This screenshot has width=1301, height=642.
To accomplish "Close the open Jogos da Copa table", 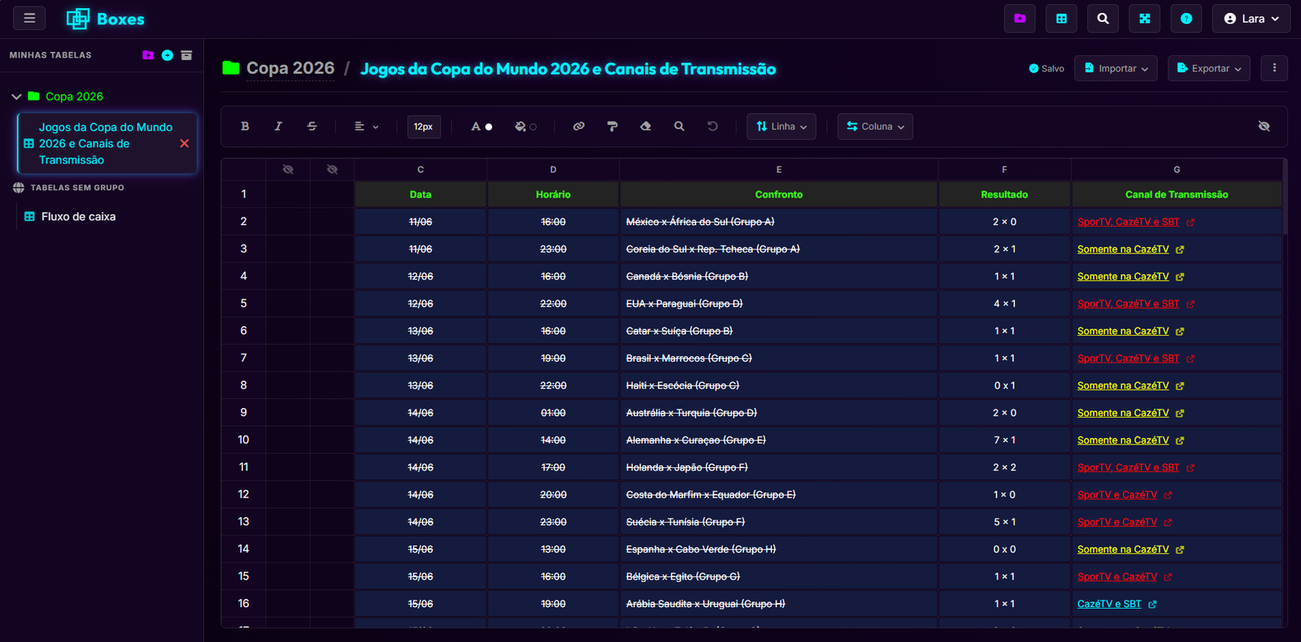I will coord(185,143).
